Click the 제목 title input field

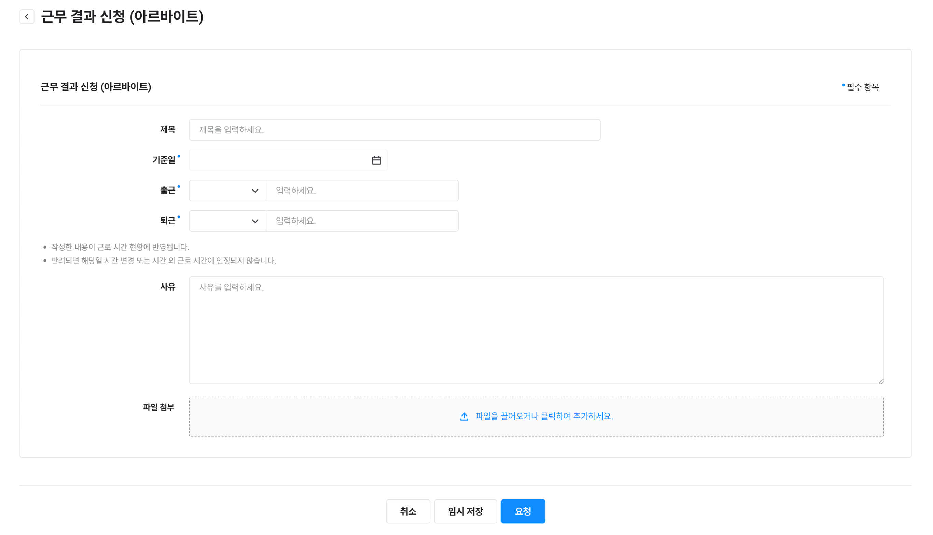pos(394,130)
